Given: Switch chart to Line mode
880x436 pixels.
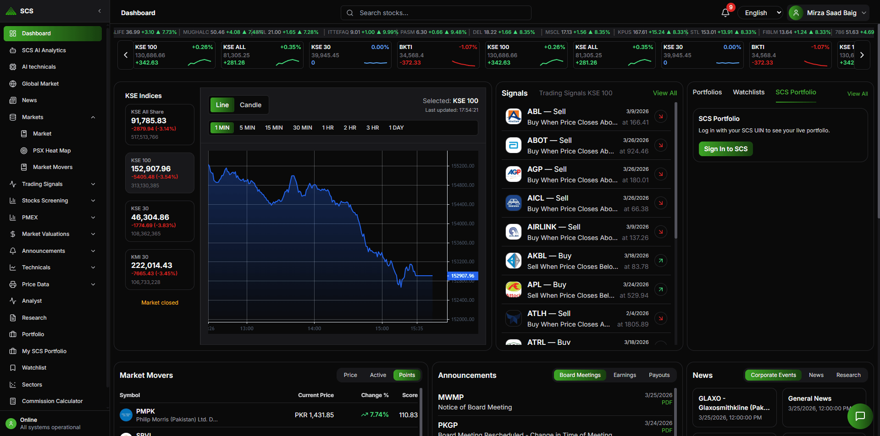Looking at the screenshot, I should [x=222, y=105].
